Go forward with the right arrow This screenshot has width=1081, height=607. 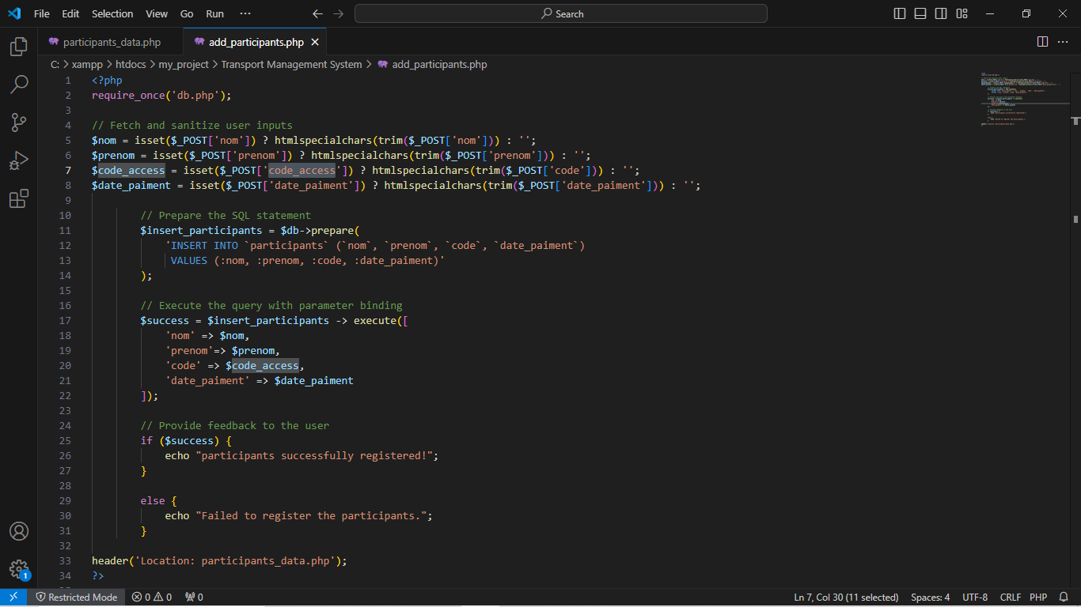pyautogui.click(x=339, y=13)
